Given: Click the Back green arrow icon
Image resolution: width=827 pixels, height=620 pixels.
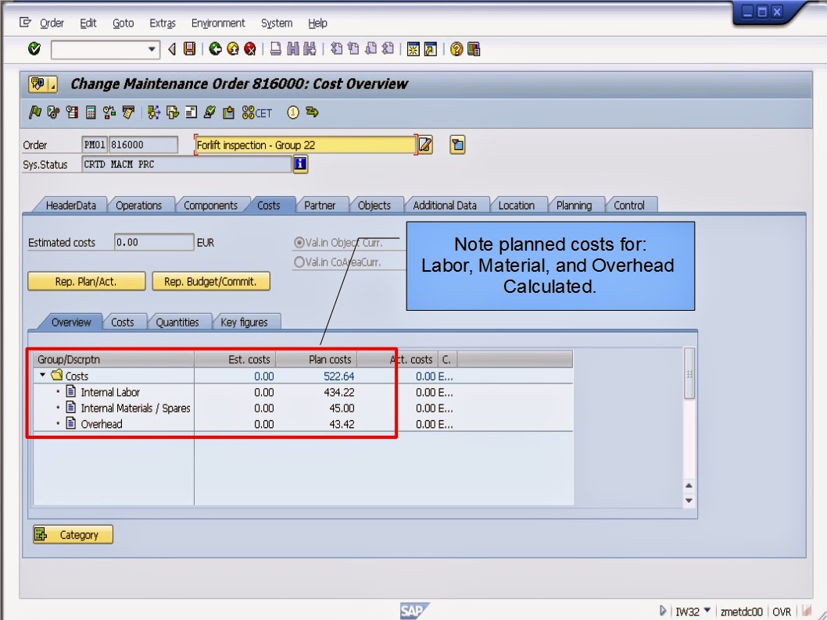Looking at the screenshot, I should 216,49.
